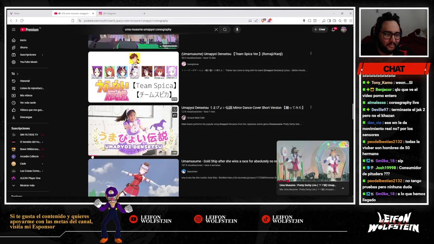Open Las Cosas Como... channel
434x244 pixels.
[x=30, y=171]
